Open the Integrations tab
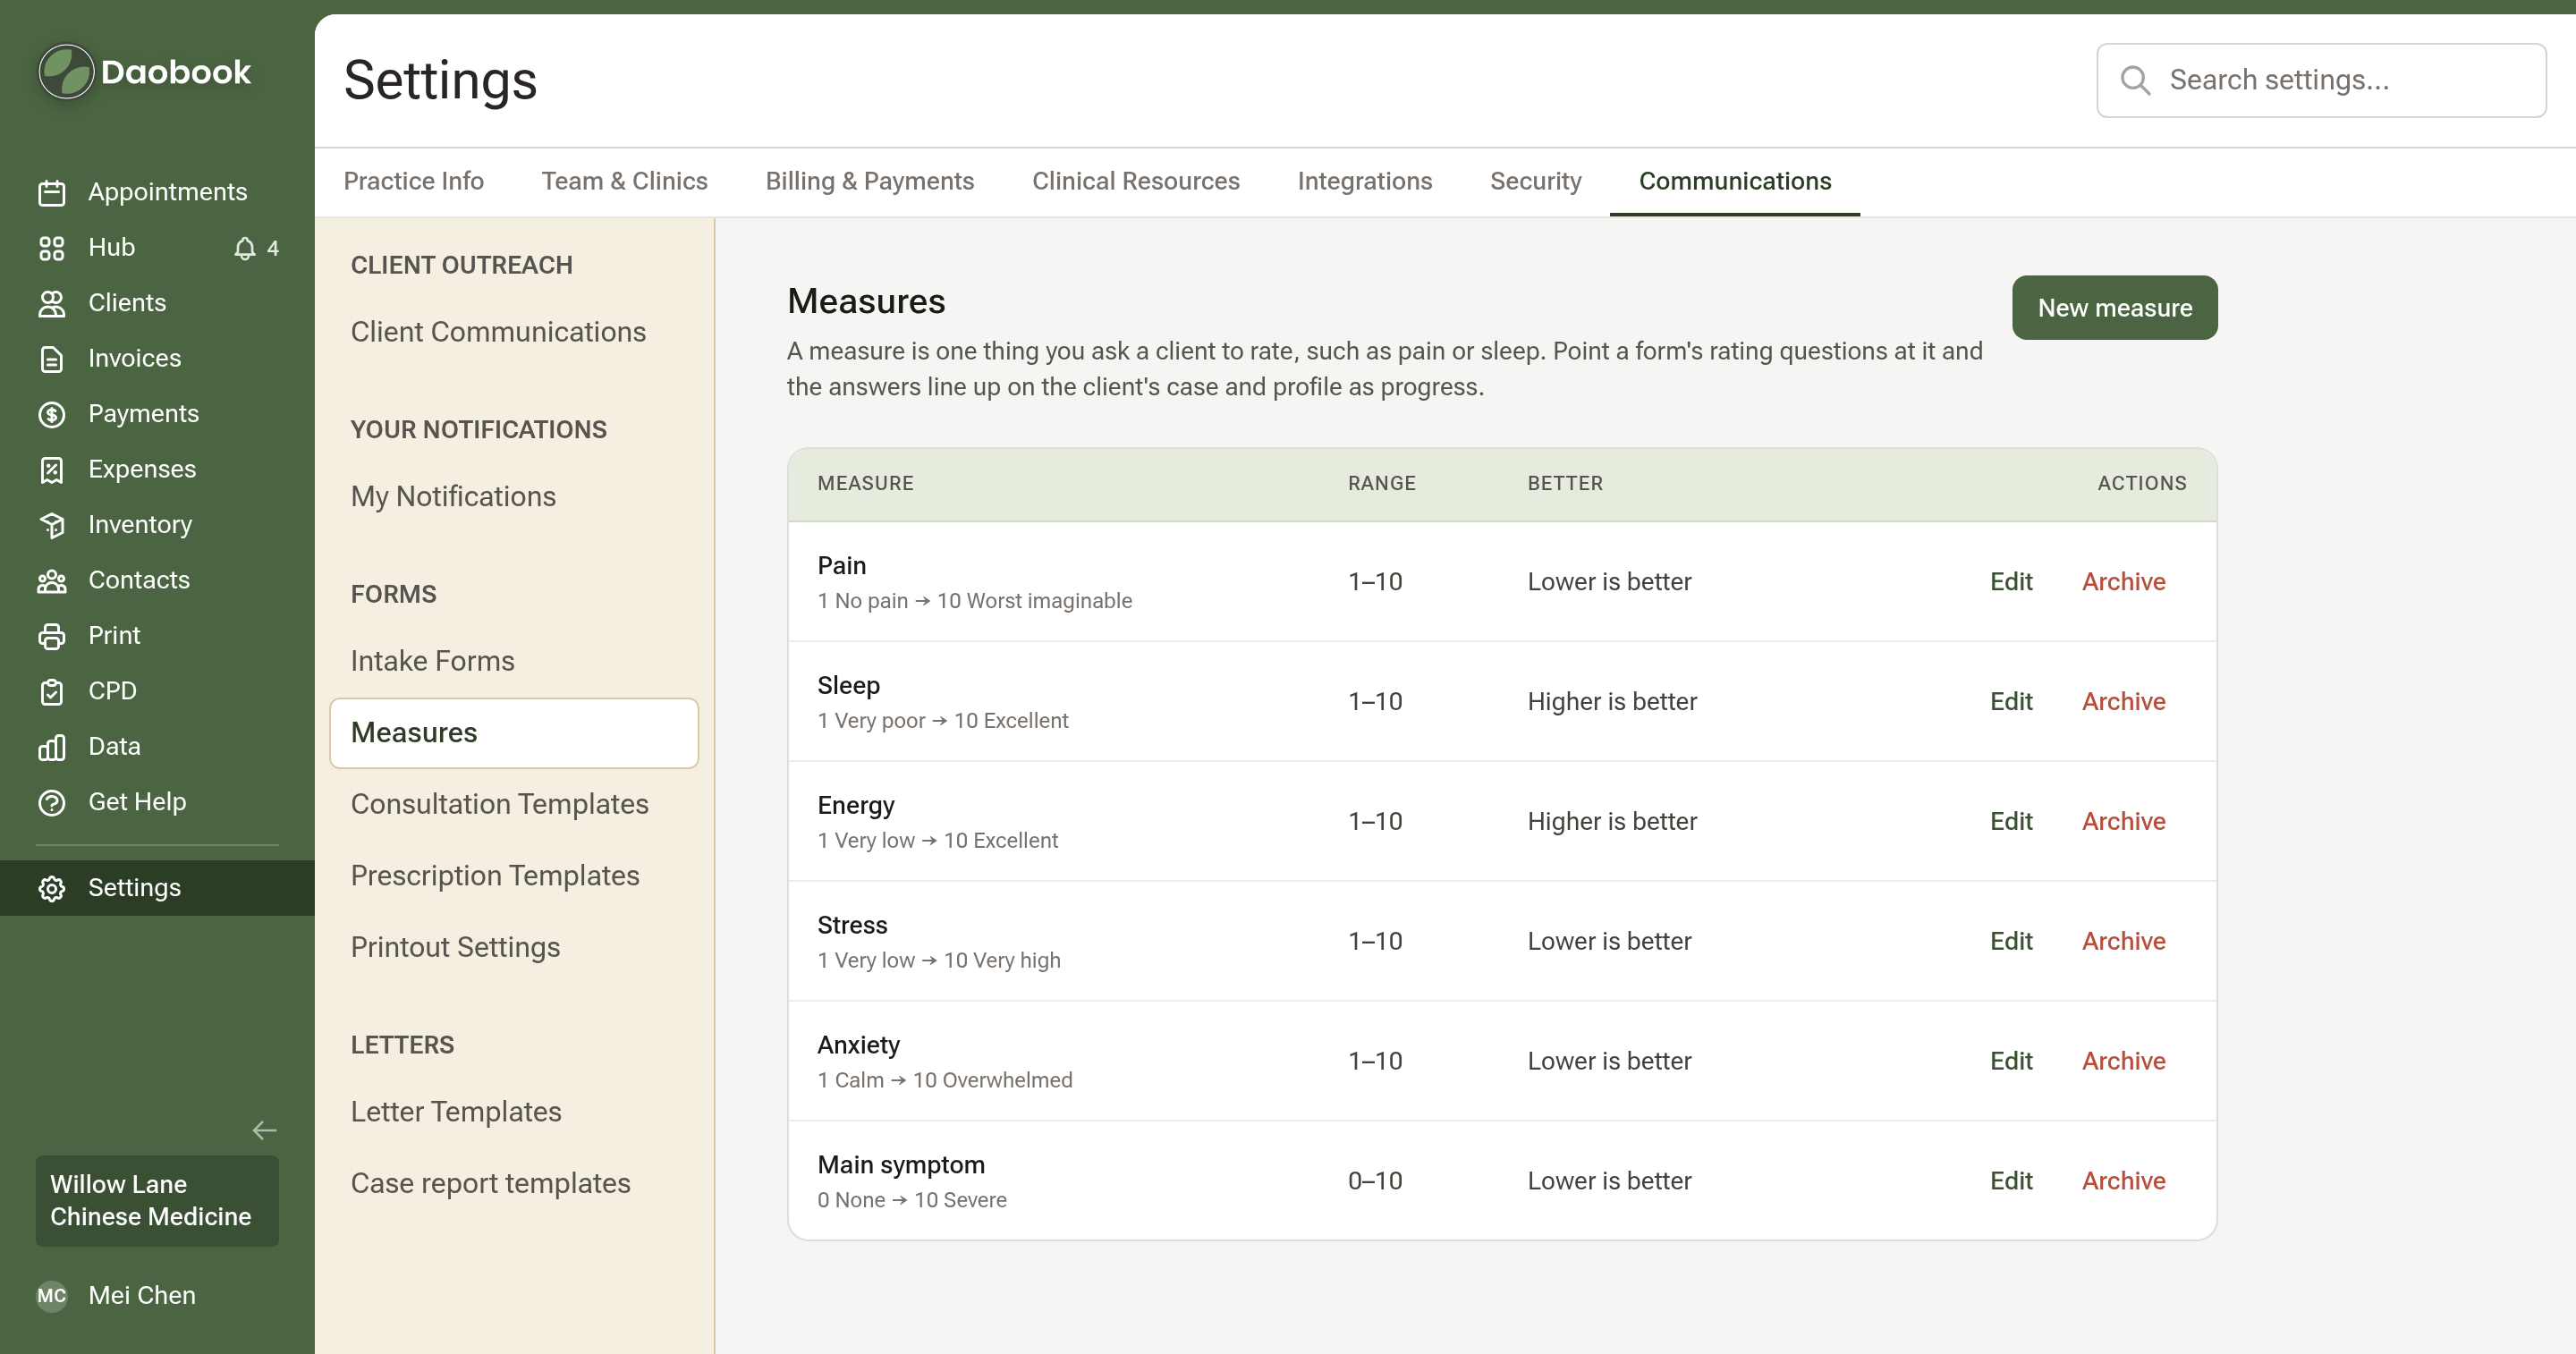The width and height of the screenshot is (2576, 1354). [1365, 181]
